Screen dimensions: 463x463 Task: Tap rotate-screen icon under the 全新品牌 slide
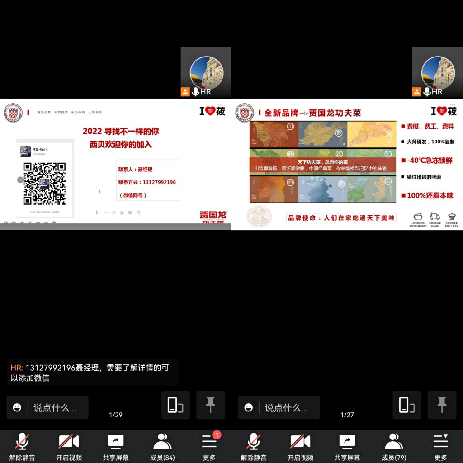point(407,405)
